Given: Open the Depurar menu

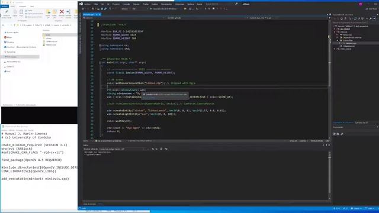Looking at the screenshot, I should tap(136, 4).
